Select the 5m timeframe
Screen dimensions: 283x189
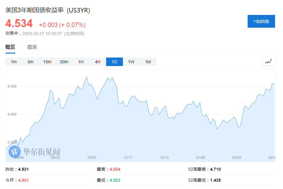click(30, 61)
